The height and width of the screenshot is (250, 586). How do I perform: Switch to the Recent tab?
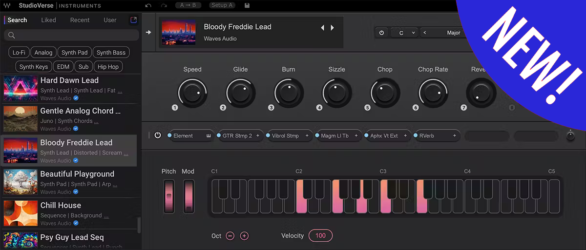click(x=80, y=20)
